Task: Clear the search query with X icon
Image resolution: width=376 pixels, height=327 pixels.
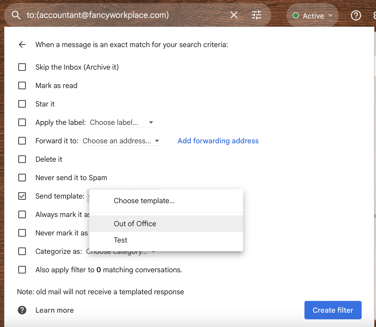Action: 234,15
